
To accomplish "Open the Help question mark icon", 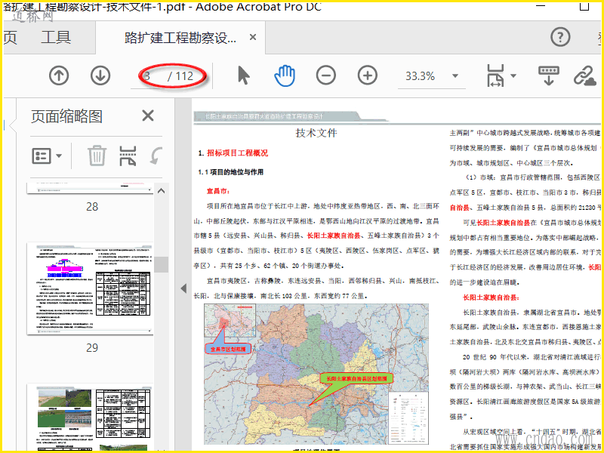I will [559, 37].
